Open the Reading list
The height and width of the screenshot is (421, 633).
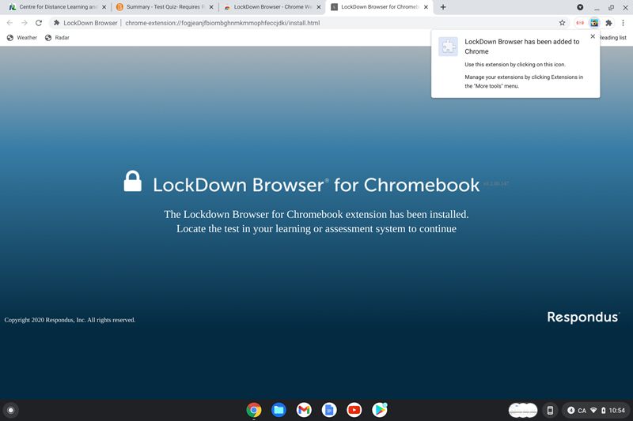click(x=612, y=37)
